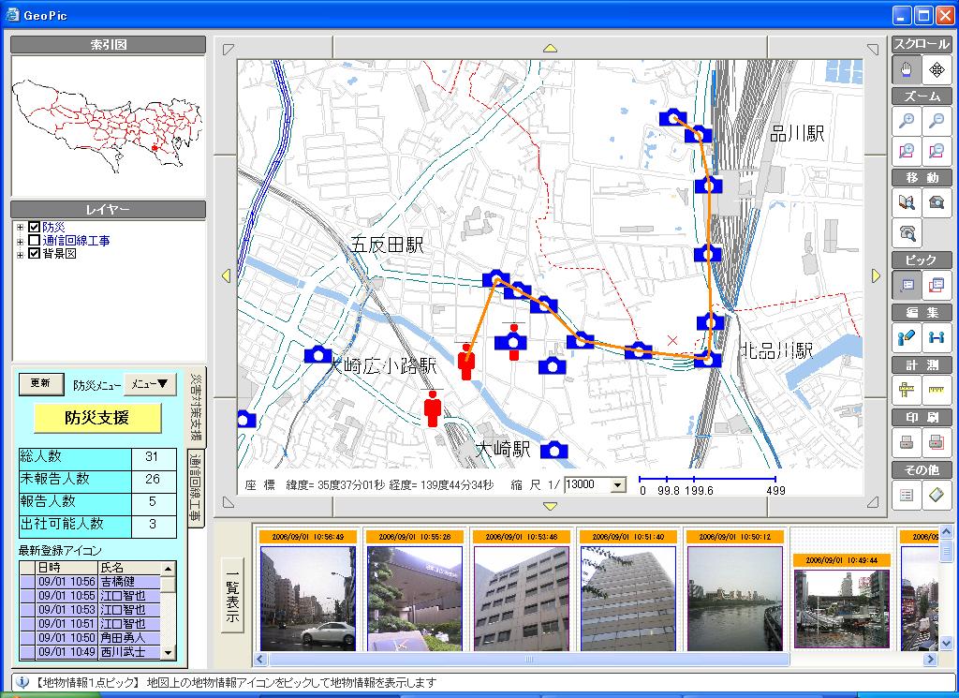This screenshot has width=959, height=698.
Task: Click the zoom out magnifier tool
Action: pyautogui.click(x=937, y=120)
